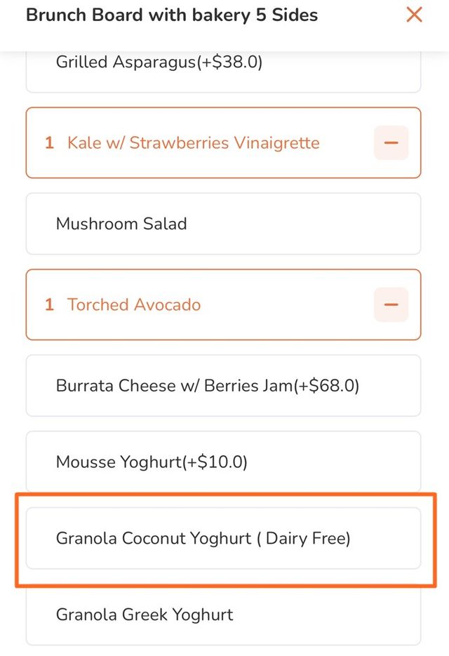Click the +$10.0 surcharge on Mousse Yoghurt
This screenshot has width=449, height=656.
tap(215, 462)
